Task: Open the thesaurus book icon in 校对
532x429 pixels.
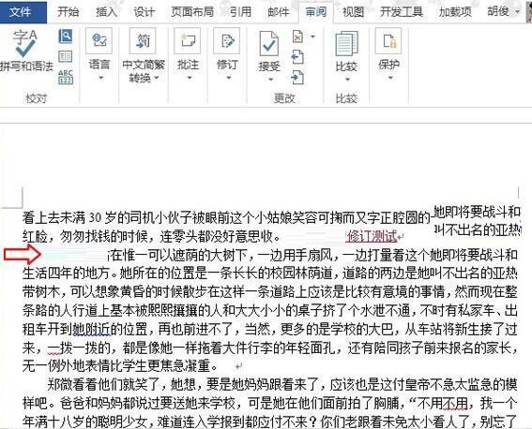Action: [65, 56]
